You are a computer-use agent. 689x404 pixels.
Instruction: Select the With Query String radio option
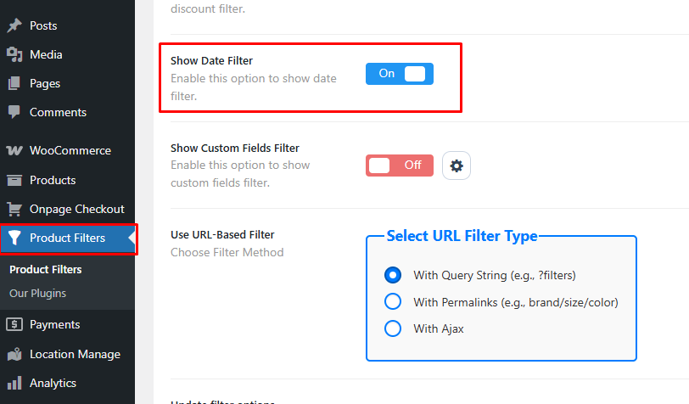pyautogui.click(x=393, y=275)
